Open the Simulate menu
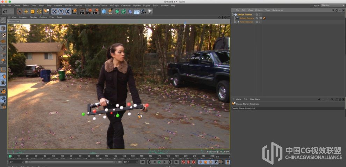This screenshot has width=346, height=167. point(69,5)
